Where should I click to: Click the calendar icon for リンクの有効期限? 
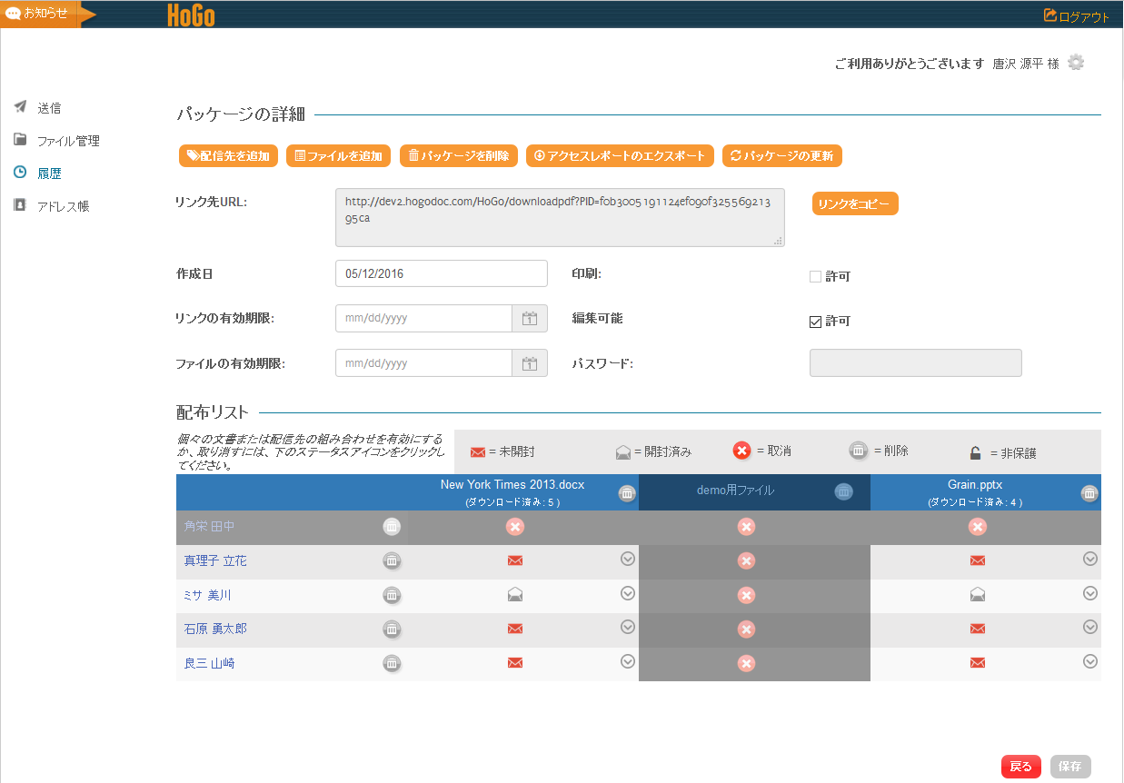[x=530, y=319]
